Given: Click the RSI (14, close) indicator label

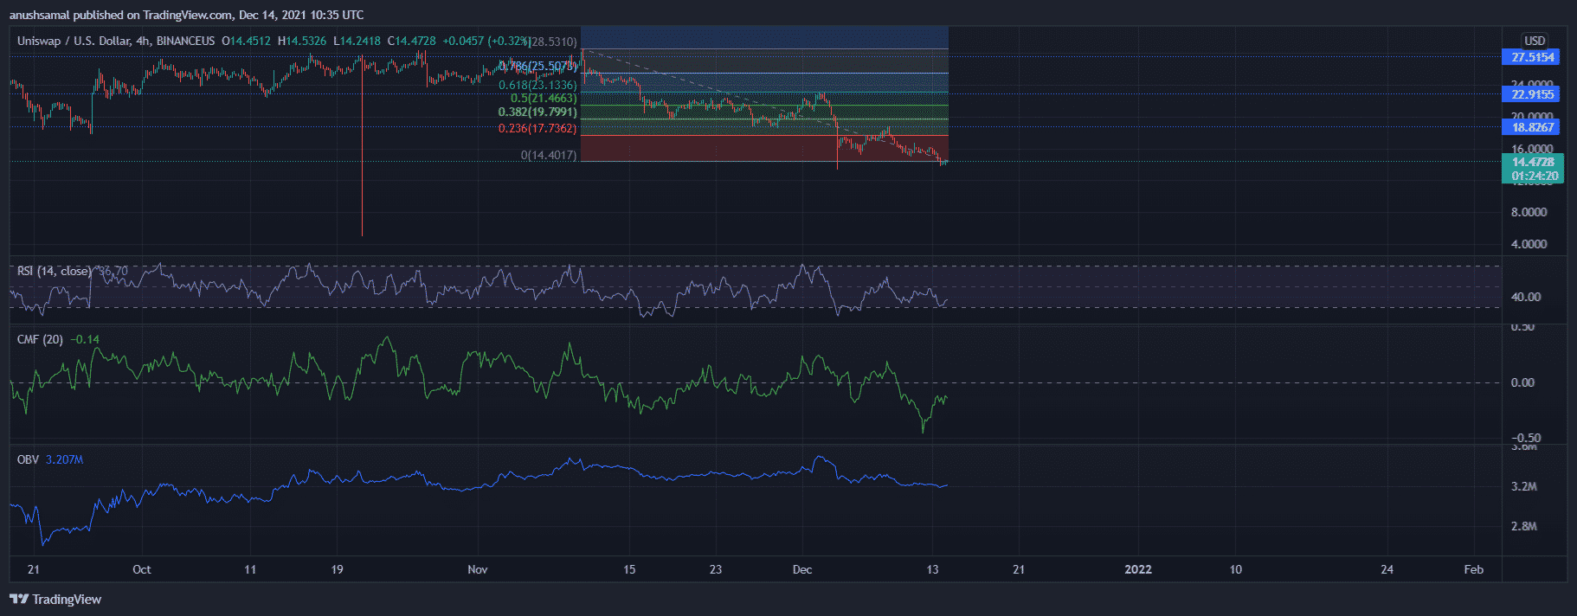Looking at the screenshot, I should (54, 271).
